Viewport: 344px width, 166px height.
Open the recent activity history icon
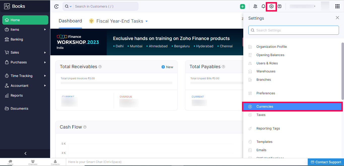[56, 7]
